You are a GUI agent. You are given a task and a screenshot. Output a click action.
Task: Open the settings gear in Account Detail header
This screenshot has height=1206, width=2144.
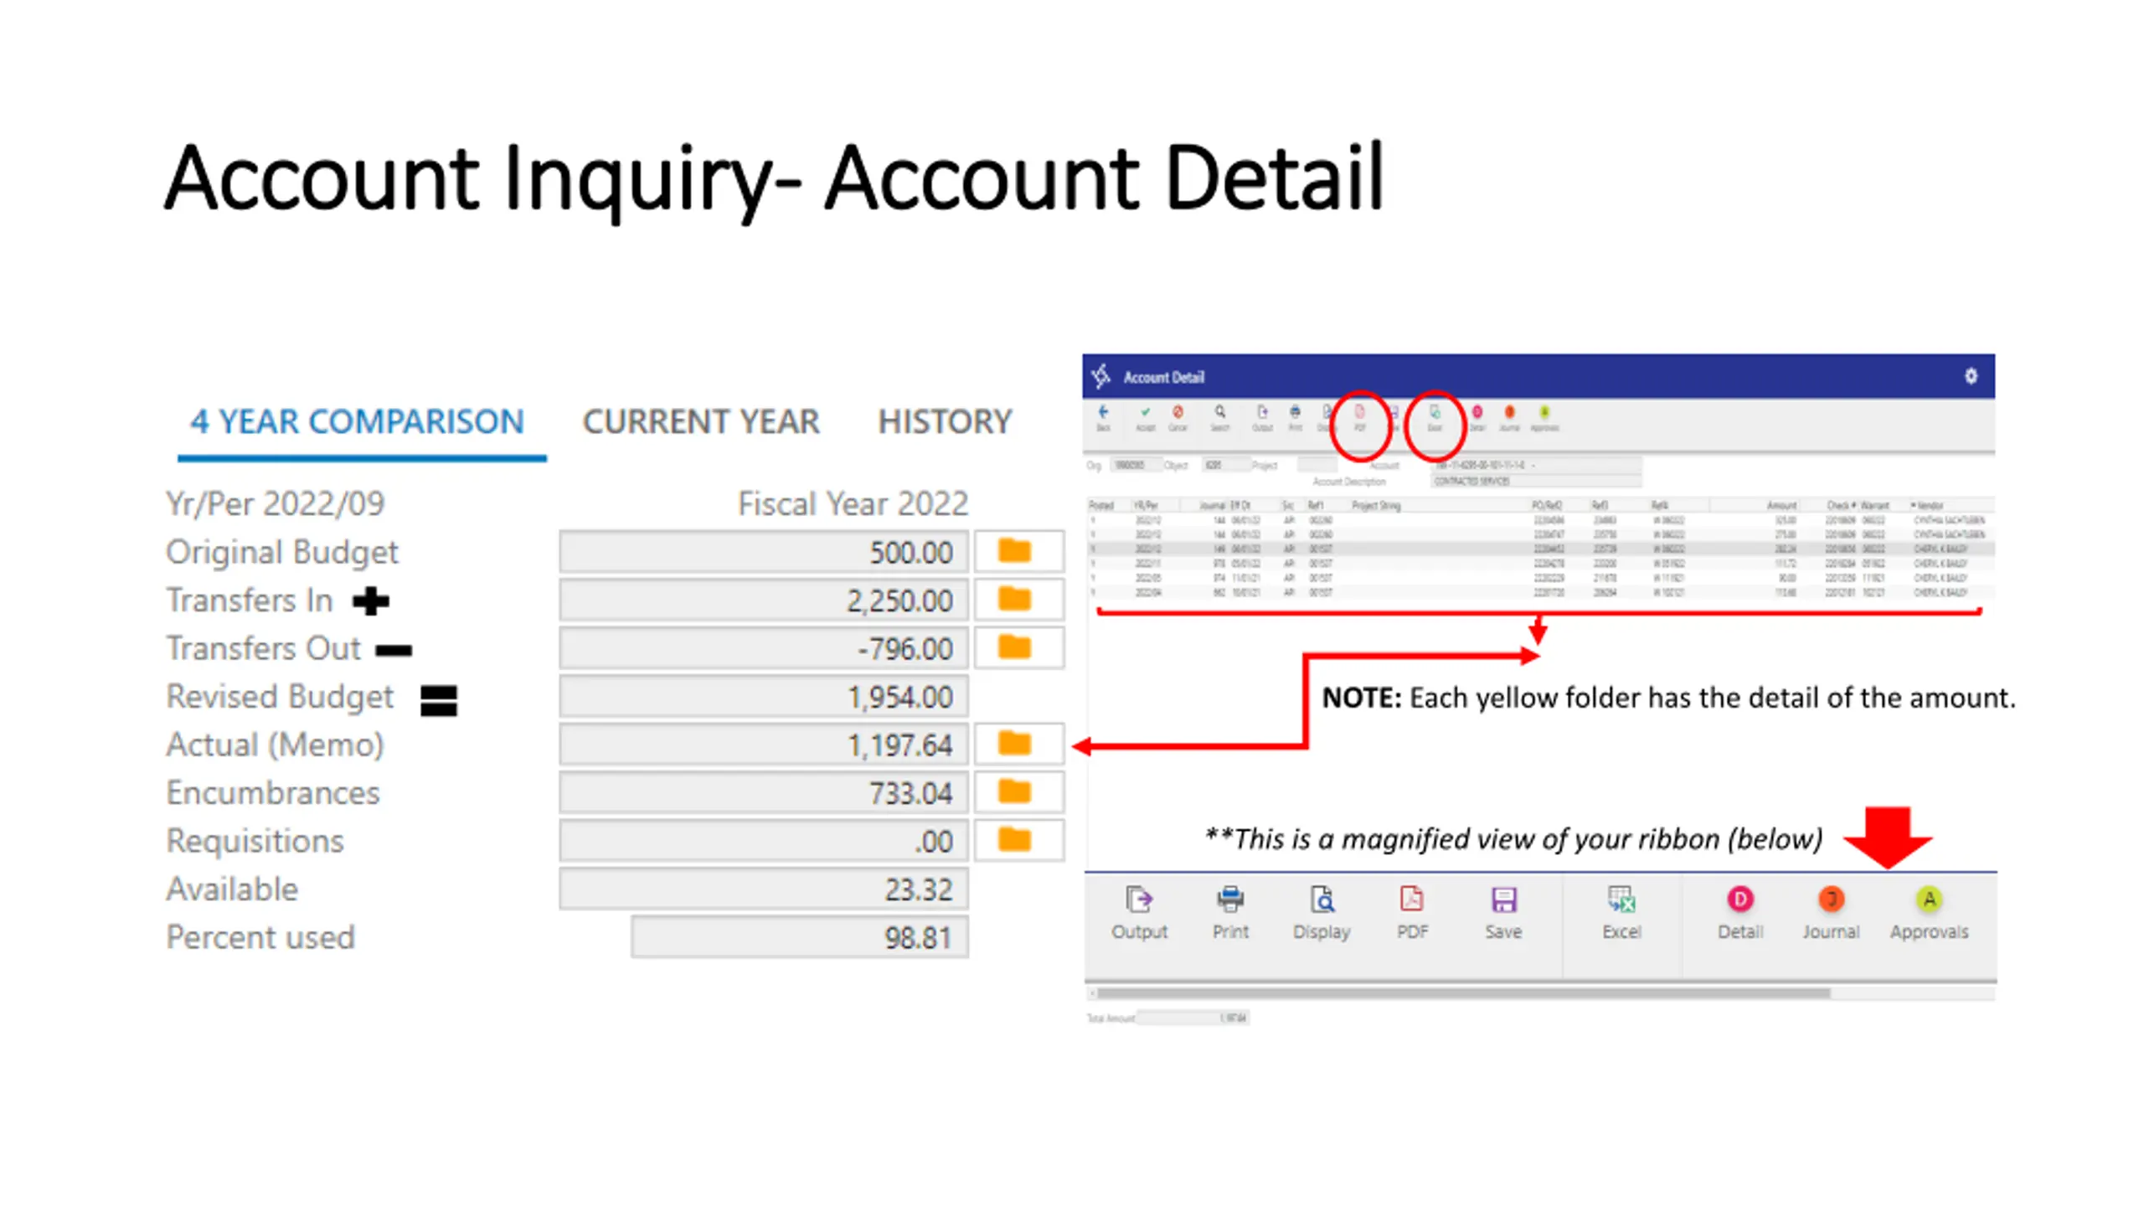(1971, 376)
